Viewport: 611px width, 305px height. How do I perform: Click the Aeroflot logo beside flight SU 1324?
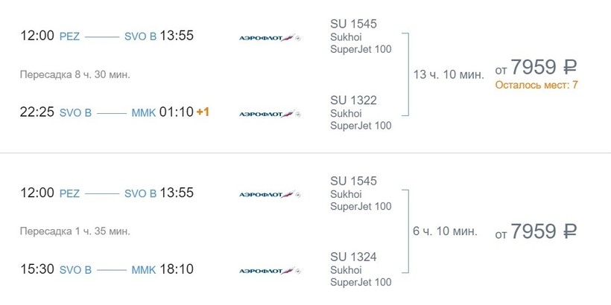tap(269, 271)
